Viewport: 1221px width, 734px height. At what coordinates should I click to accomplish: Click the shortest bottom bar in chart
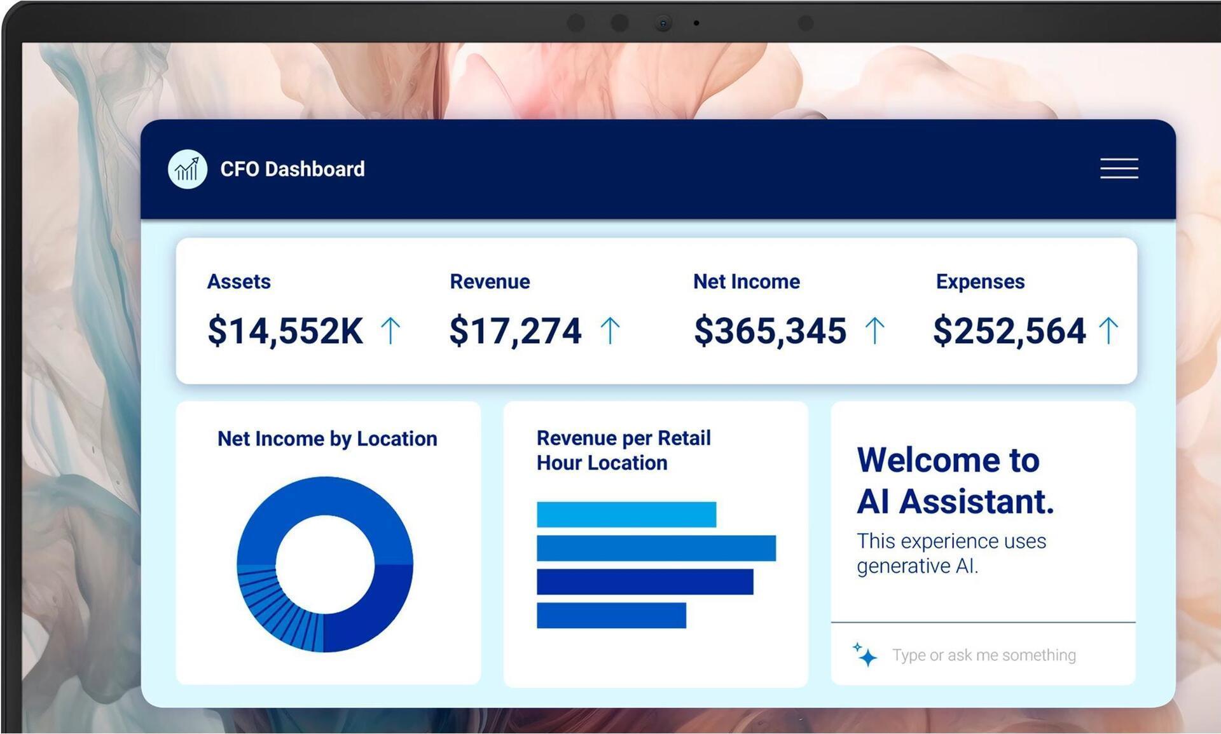(x=610, y=615)
